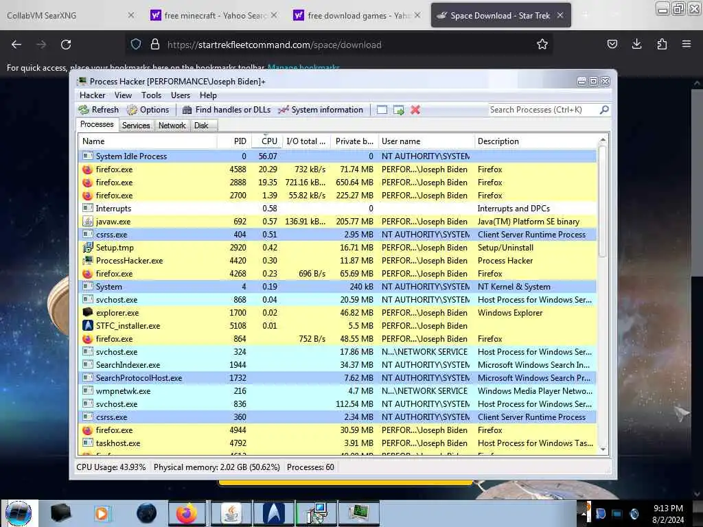Open the Firefox hamburger menu
703x527 pixels.
[687, 44]
